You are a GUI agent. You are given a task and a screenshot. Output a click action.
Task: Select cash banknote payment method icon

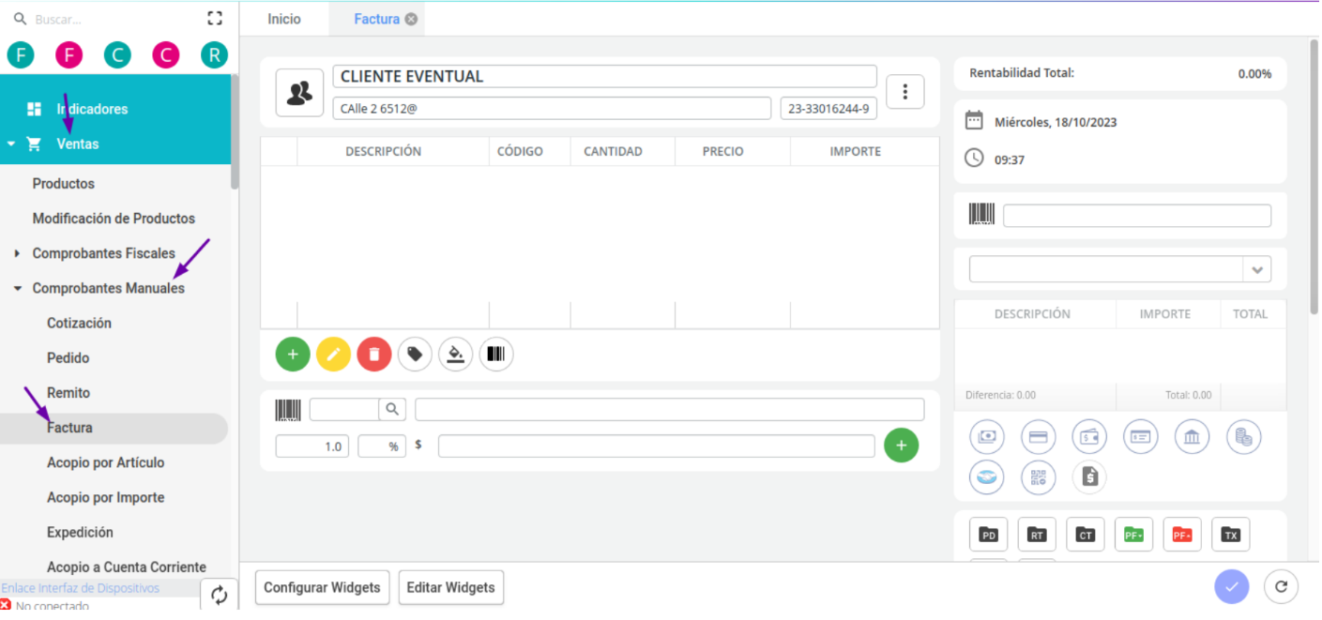point(986,437)
